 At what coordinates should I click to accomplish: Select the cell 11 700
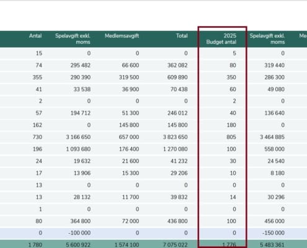[130, 197]
